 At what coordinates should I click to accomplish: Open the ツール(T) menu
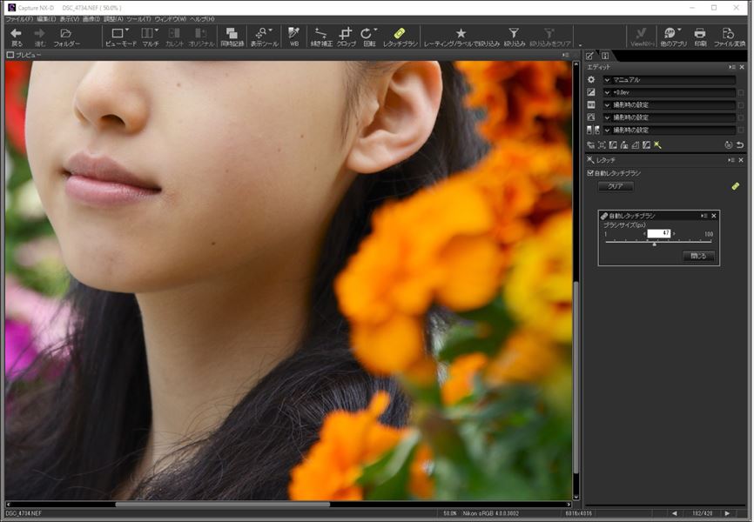tap(139, 19)
